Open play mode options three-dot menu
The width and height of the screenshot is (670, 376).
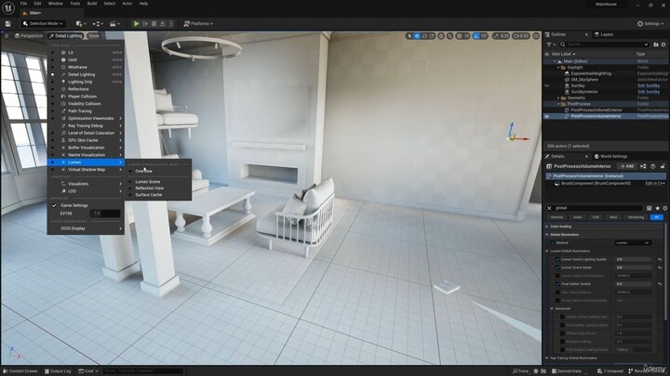[x=171, y=24]
